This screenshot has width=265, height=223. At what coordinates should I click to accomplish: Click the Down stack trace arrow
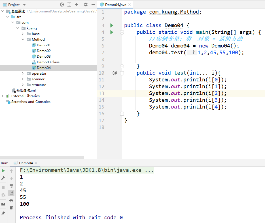point(11,178)
